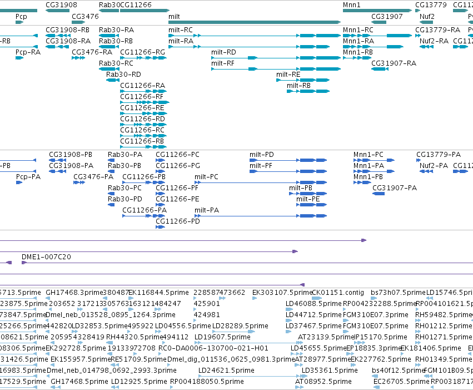473x390 pixels.
Task: Click transcript milt-RD label
Action: click(223, 52)
